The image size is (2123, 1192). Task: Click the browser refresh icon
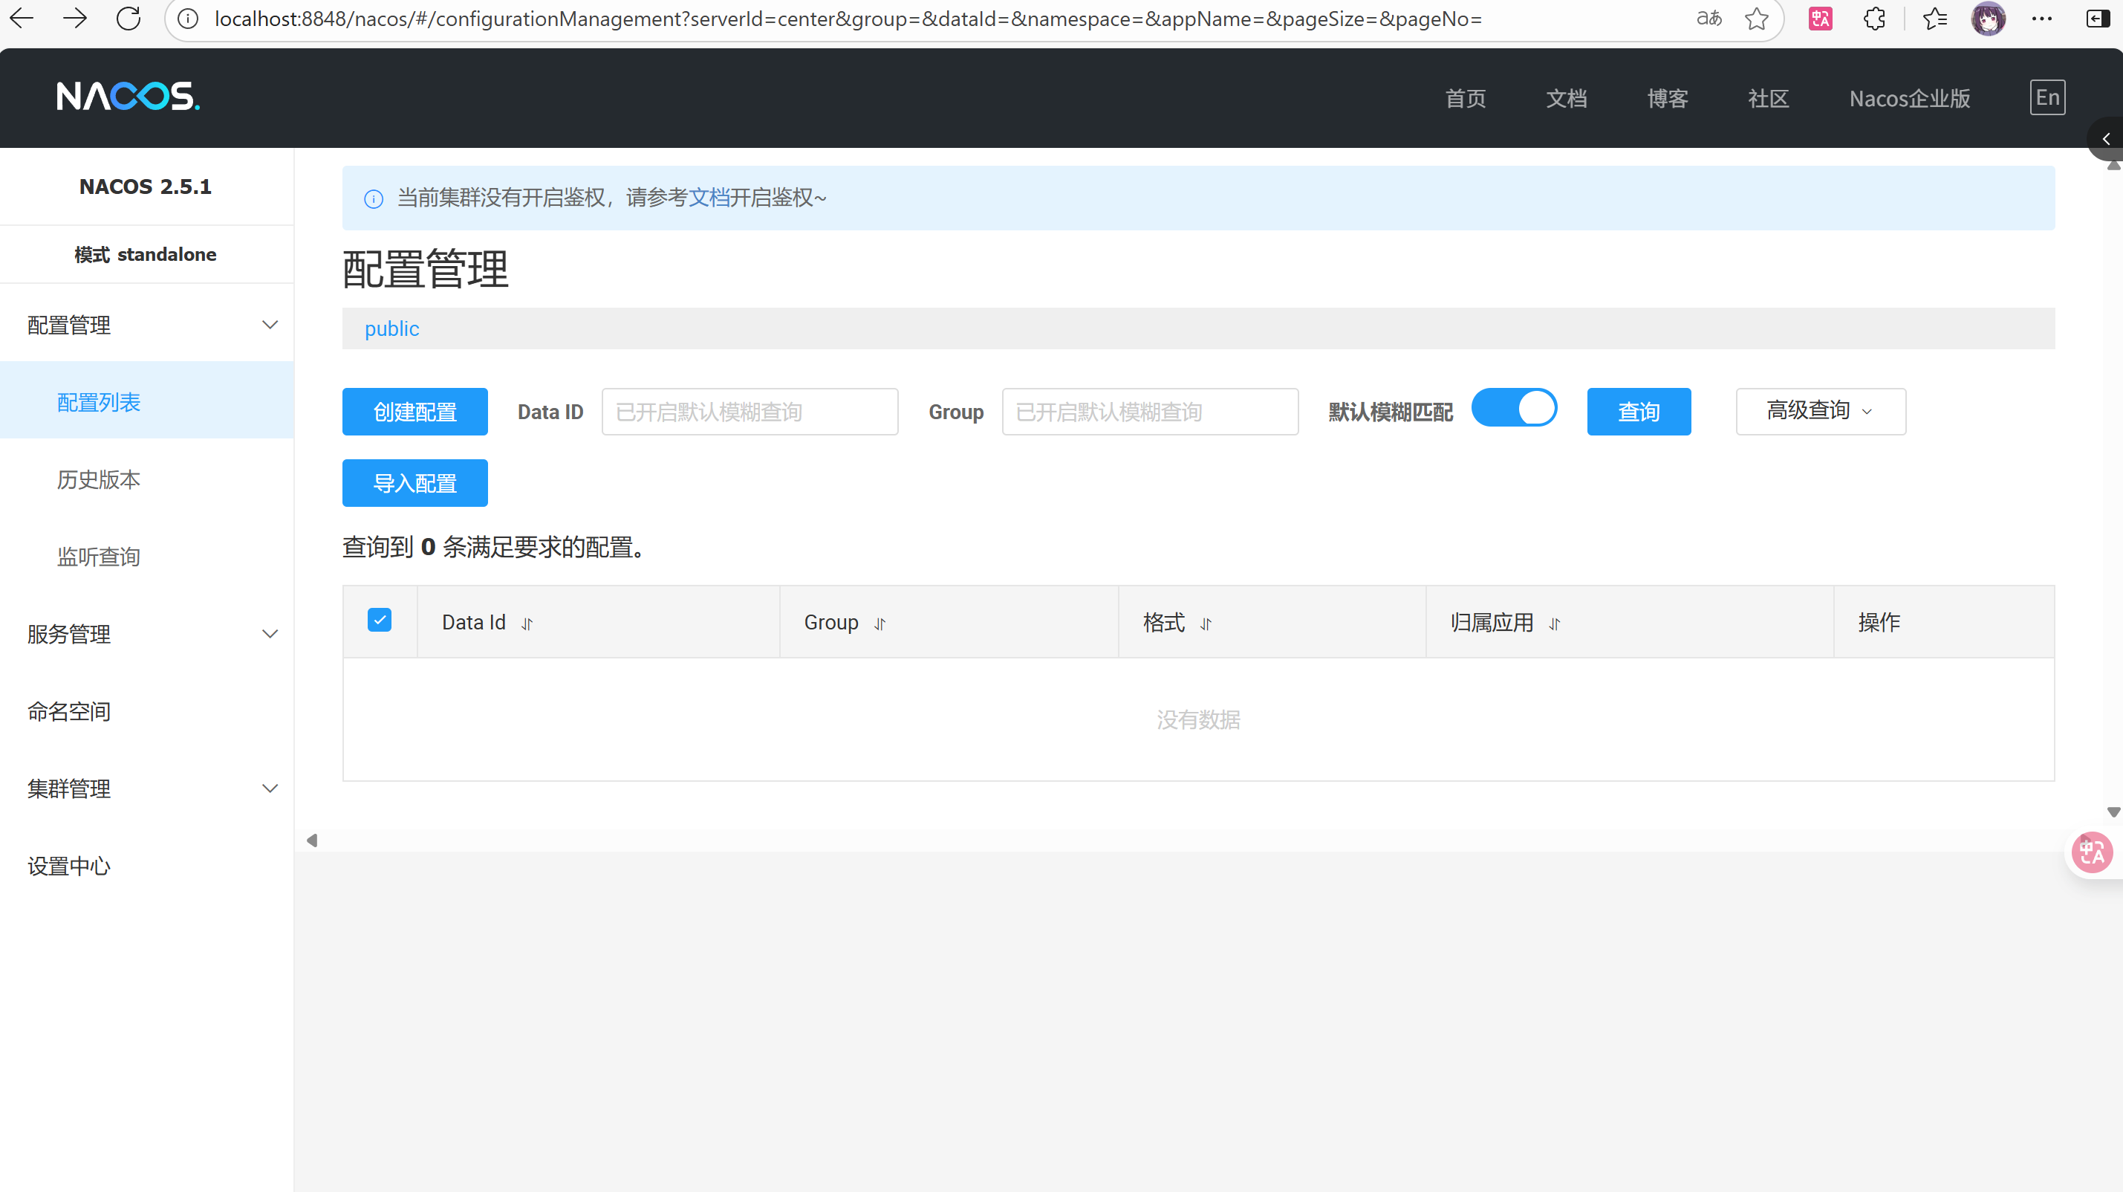coord(129,18)
